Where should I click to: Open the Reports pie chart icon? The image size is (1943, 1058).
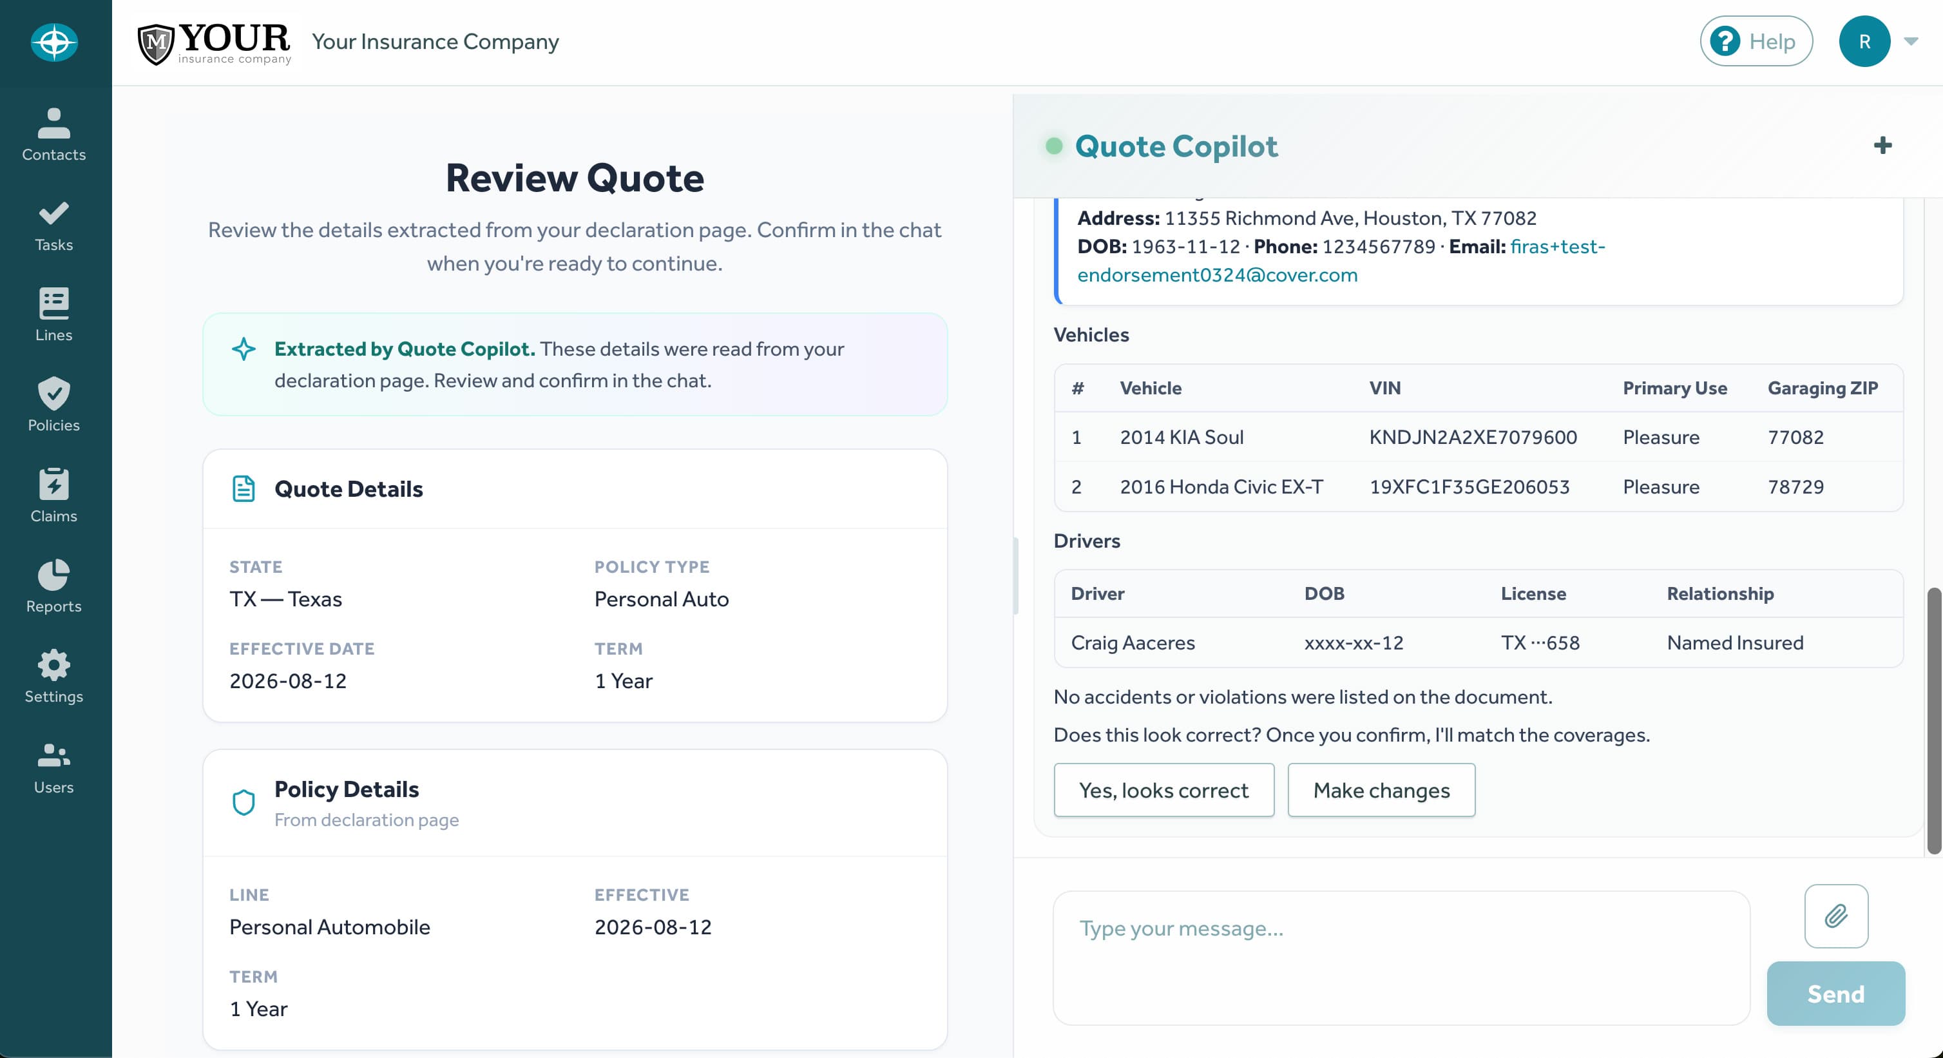53,574
